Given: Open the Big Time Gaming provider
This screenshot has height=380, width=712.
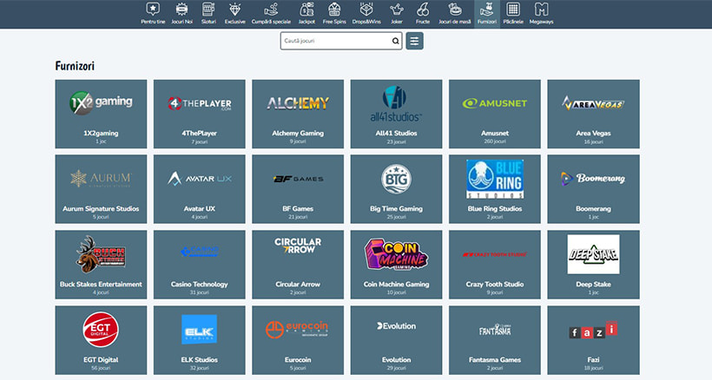Looking at the screenshot, I should click(396, 189).
